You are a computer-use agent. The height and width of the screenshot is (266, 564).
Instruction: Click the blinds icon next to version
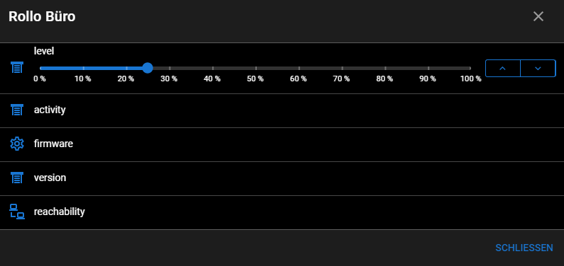pos(17,178)
